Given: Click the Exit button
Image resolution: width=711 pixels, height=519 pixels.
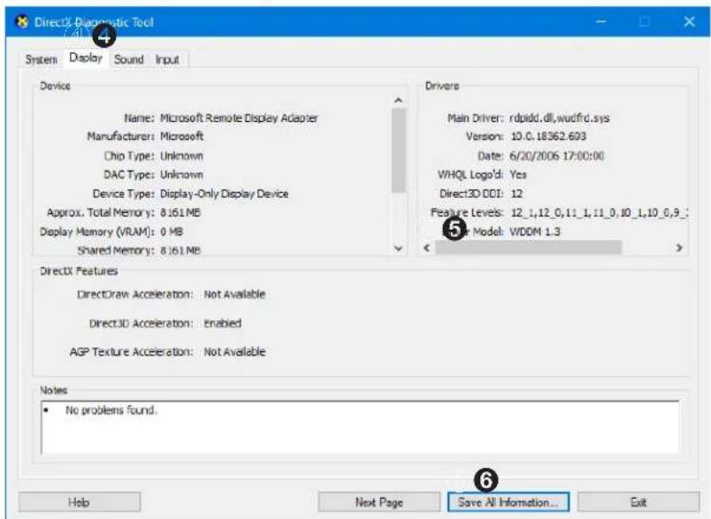Looking at the screenshot, I should point(638,502).
